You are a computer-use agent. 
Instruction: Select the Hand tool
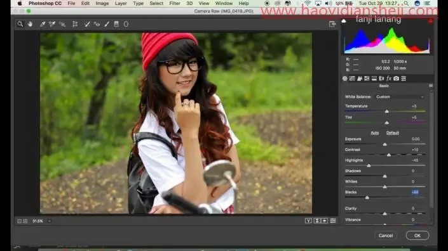pos(31,24)
